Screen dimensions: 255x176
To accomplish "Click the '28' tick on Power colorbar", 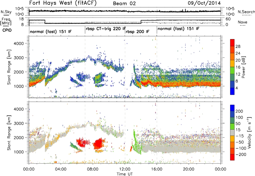I will point(238,46).
